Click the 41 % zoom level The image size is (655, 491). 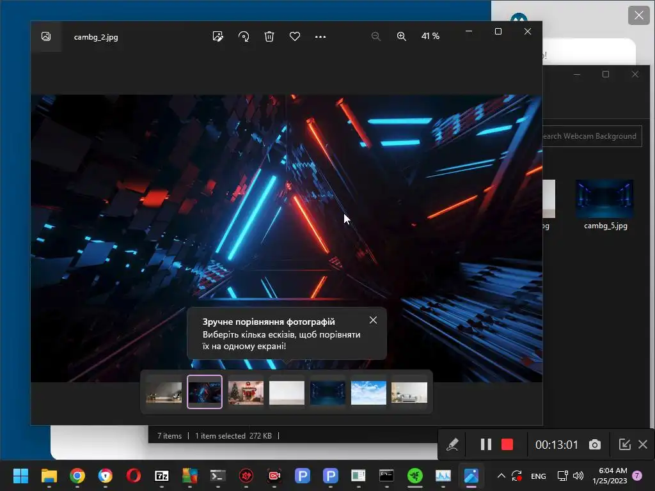(x=430, y=36)
